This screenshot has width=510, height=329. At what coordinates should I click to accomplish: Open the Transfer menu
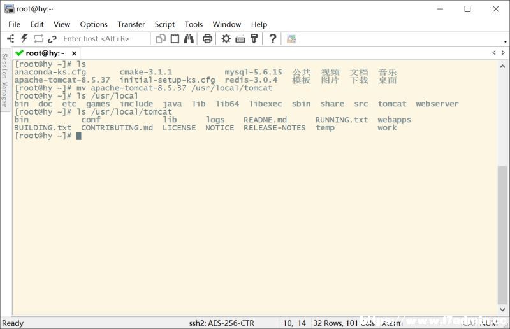click(131, 24)
